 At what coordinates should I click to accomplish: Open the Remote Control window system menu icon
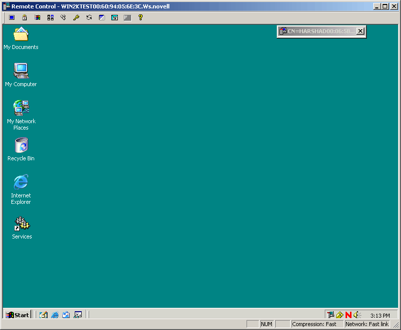click(6, 6)
